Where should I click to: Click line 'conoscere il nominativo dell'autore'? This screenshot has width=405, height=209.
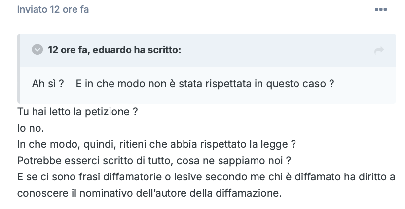(x=149, y=193)
